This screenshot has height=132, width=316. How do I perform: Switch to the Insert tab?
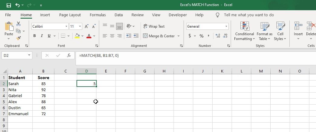tap(45, 15)
